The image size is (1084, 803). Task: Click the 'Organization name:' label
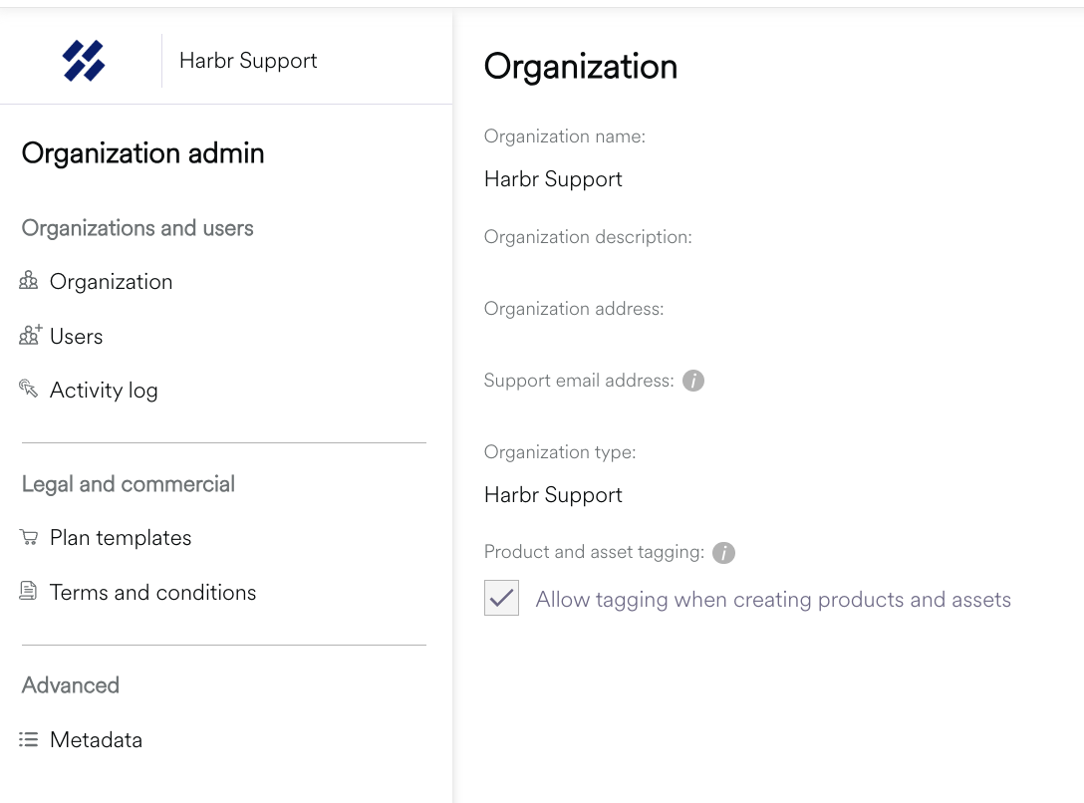pos(565,136)
